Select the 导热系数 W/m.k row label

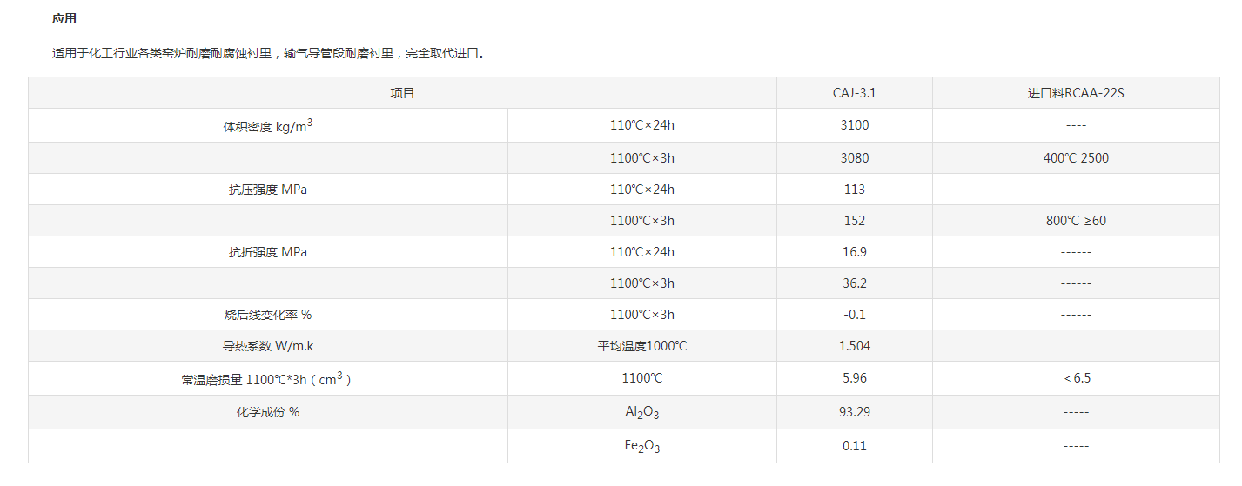tap(268, 346)
